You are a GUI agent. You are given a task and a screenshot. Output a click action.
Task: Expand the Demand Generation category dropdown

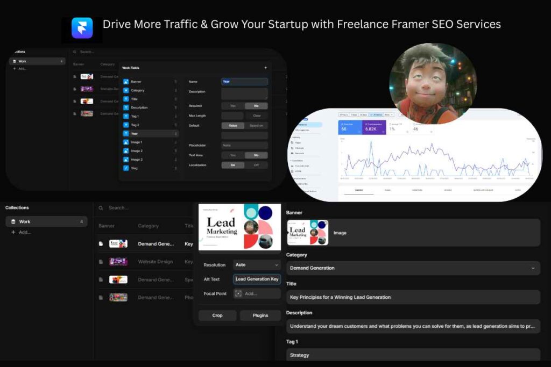(x=413, y=268)
